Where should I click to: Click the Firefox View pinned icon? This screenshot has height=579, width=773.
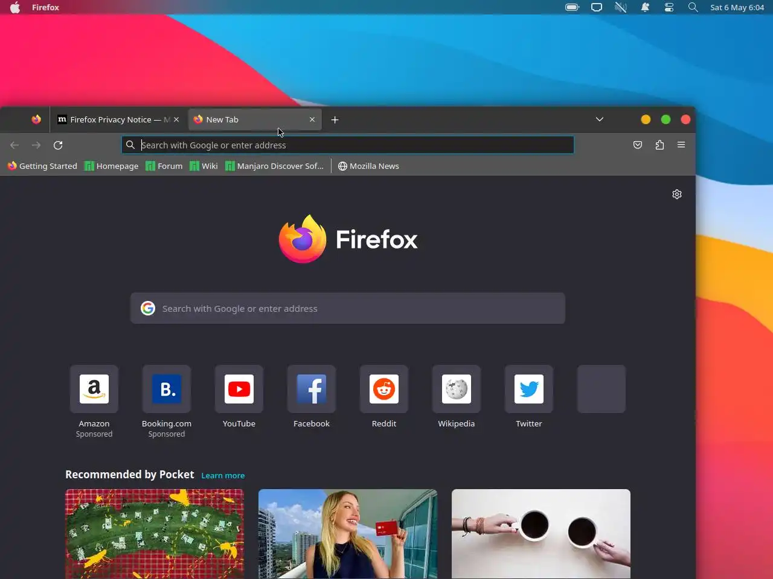point(36,119)
